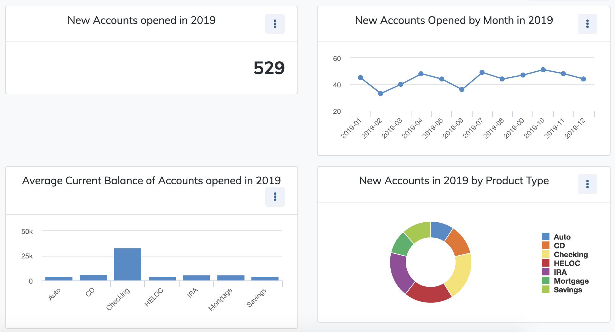Click the 2019-01 data point on line chart
Screen dimensions: 615x332
(x=360, y=78)
